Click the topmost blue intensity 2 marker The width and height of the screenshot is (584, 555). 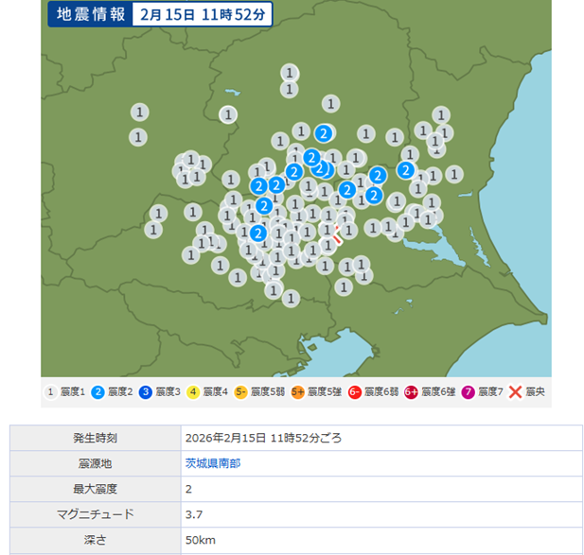[x=324, y=133]
